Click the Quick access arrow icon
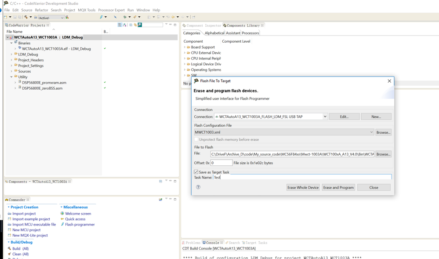The image size is (439, 259). (62, 219)
